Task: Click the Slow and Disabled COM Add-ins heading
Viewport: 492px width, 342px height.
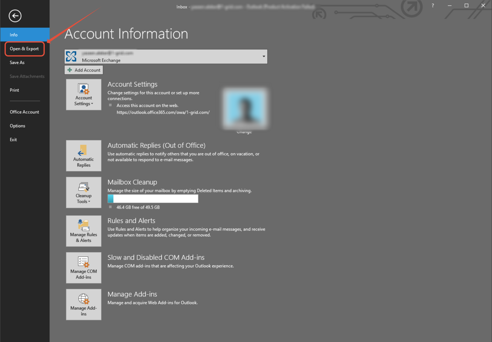Action: (x=156, y=258)
